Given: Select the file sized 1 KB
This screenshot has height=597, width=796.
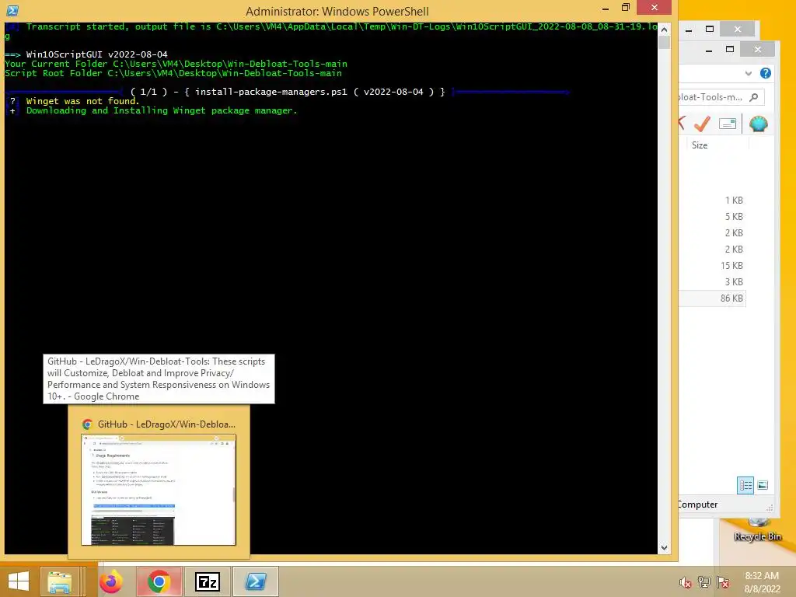Looking at the screenshot, I should coord(712,201).
